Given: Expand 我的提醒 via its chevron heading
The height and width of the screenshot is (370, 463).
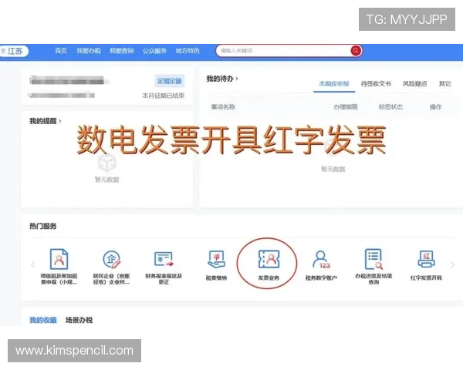Looking at the screenshot, I should click(46, 121).
